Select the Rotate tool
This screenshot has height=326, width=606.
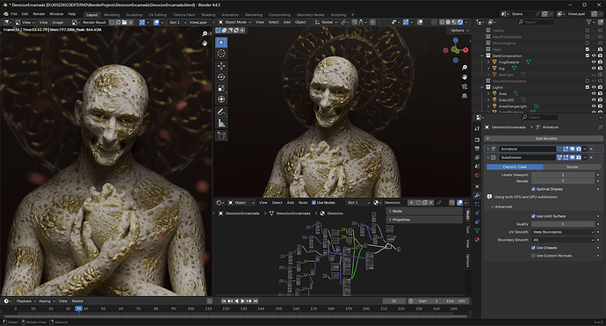(x=221, y=77)
